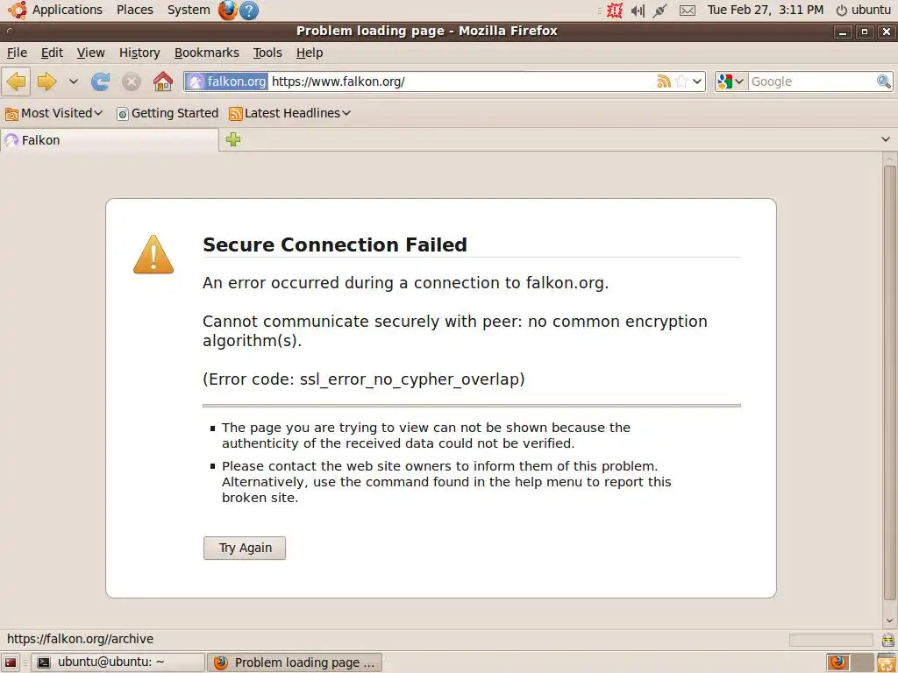Reload the current page
Screen dimensions: 898x673
101,81
